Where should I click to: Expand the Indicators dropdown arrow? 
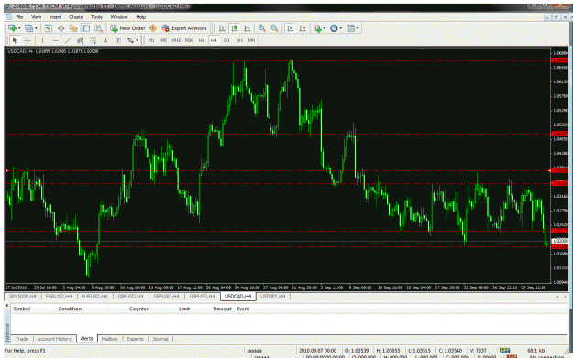(x=325, y=28)
